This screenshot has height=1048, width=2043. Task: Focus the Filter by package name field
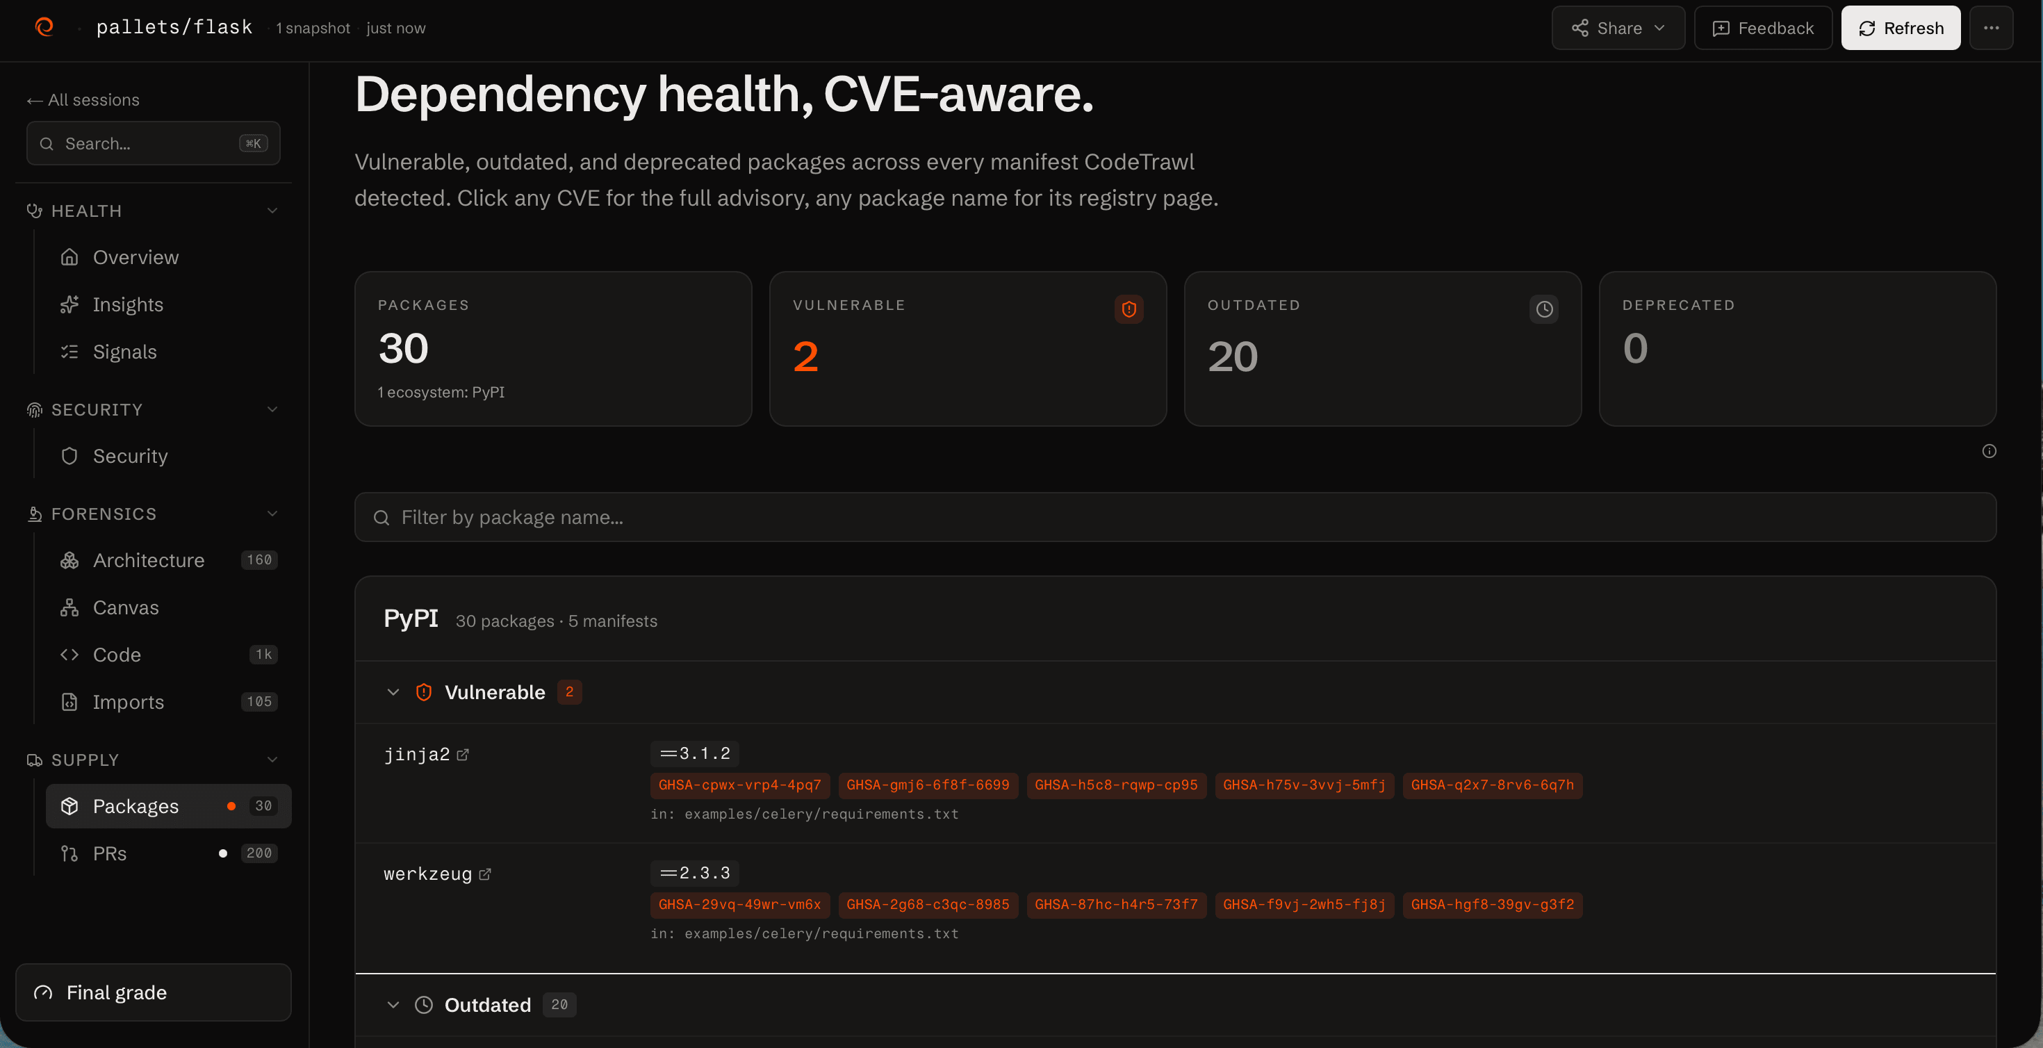point(1174,517)
